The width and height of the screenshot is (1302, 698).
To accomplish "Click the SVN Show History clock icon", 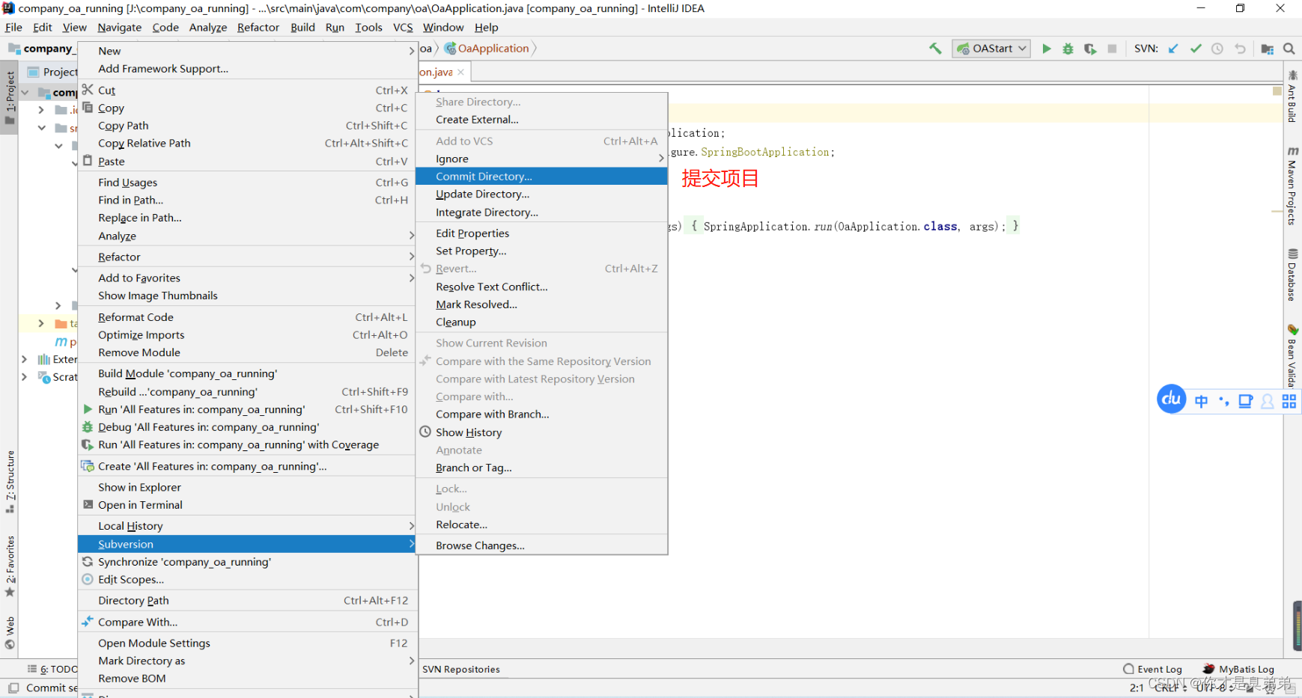I will tap(1217, 49).
